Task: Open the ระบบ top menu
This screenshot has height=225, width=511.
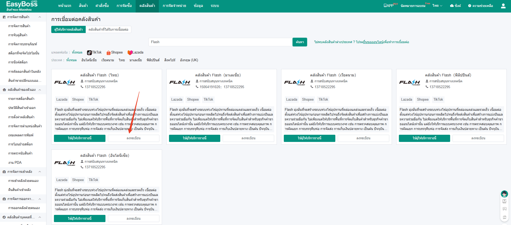Action: 215,6
